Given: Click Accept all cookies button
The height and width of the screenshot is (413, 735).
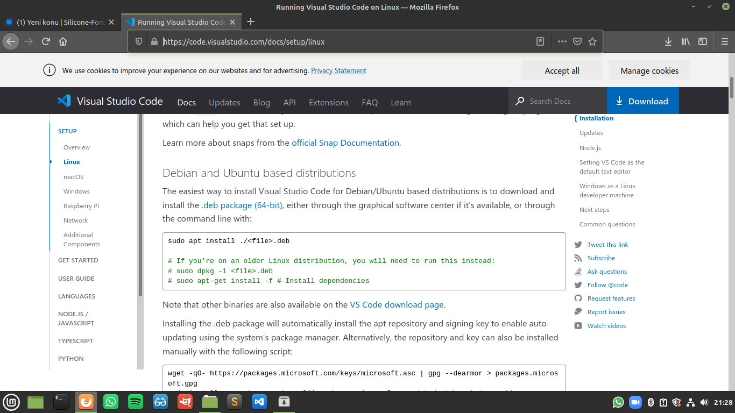Looking at the screenshot, I should (x=562, y=70).
